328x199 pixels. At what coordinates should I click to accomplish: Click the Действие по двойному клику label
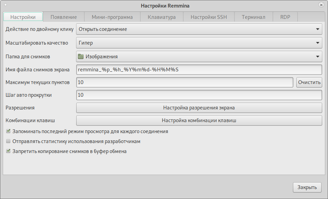(39, 29)
